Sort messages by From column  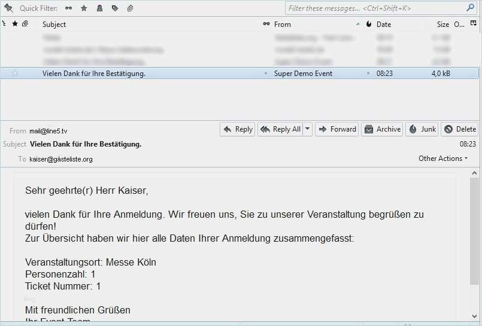tap(283, 25)
